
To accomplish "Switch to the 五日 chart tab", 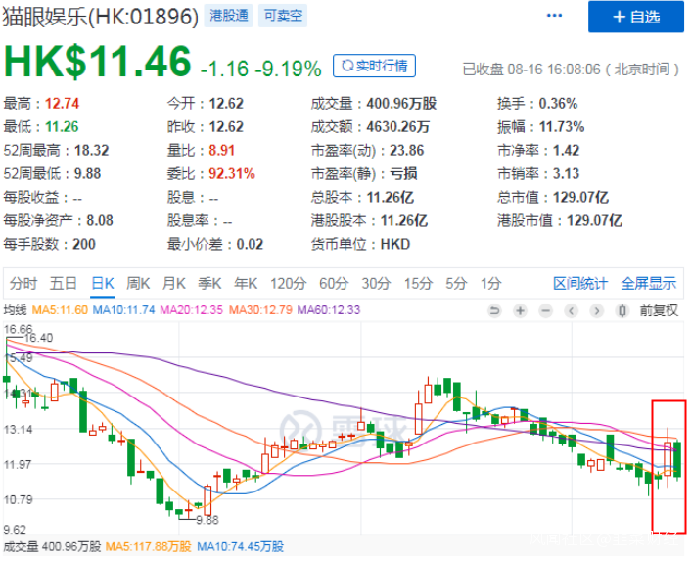I will tap(64, 283).
